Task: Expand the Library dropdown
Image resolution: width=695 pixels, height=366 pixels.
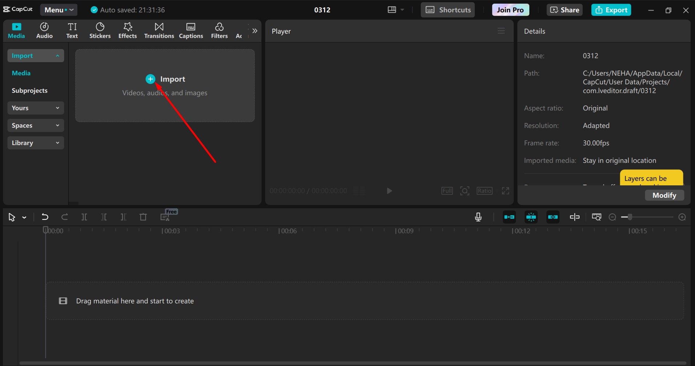Action: coord(36,143)
